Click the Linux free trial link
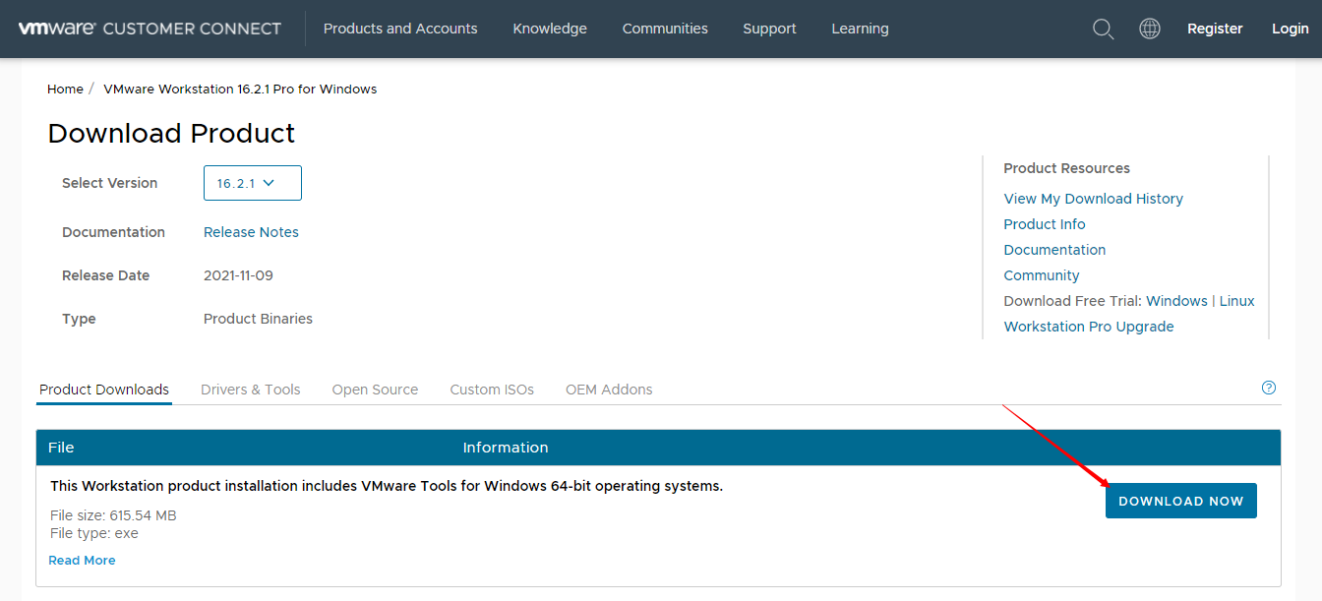 [x=1237, y=301]
